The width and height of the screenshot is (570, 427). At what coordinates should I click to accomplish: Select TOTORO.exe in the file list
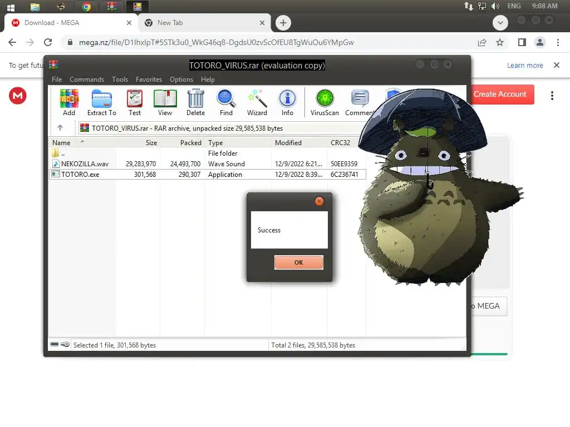click(207, 174)
